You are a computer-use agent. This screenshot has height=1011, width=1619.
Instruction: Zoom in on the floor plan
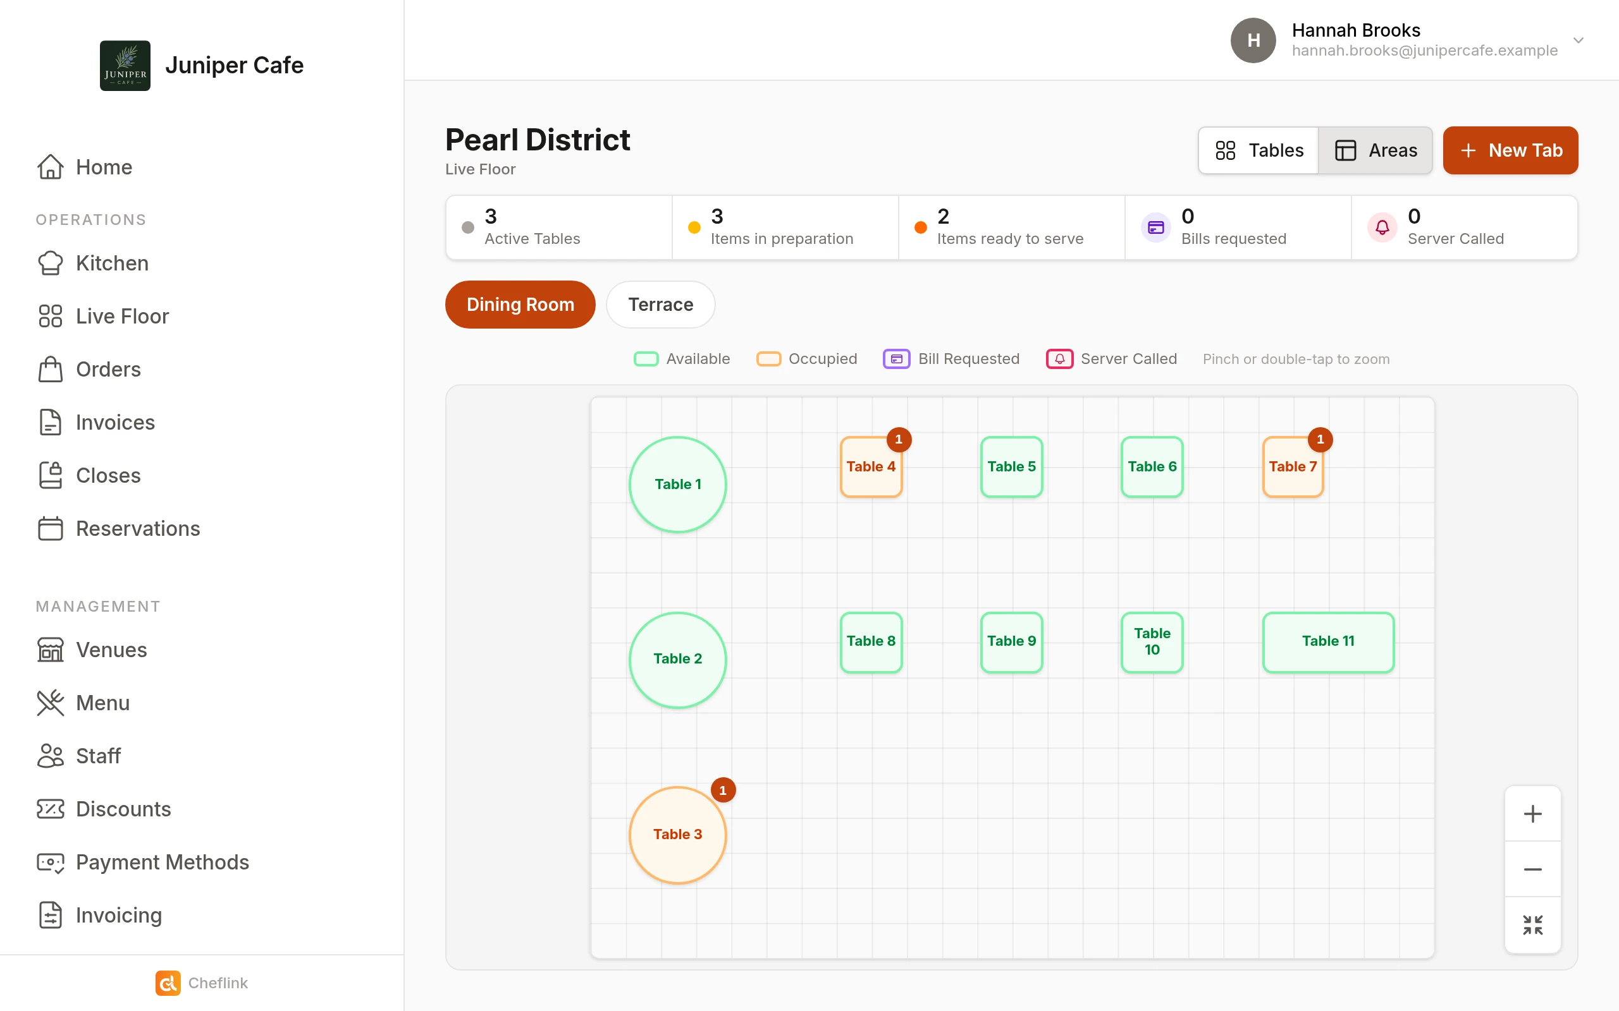[1533, 814]
